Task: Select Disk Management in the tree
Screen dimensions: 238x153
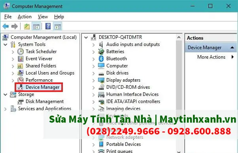Action: pos(45,101)
